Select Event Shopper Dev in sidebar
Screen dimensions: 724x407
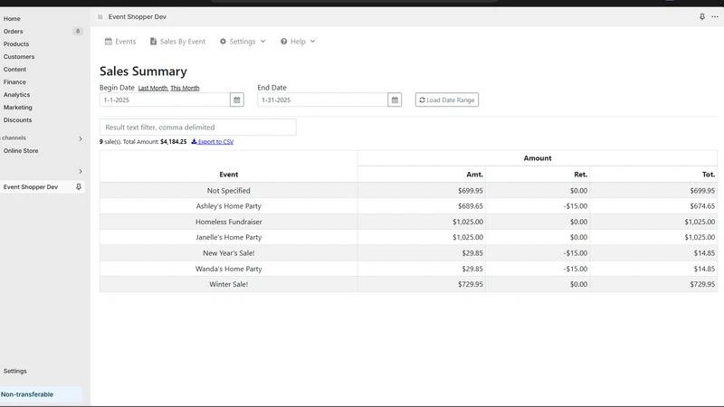31,187
